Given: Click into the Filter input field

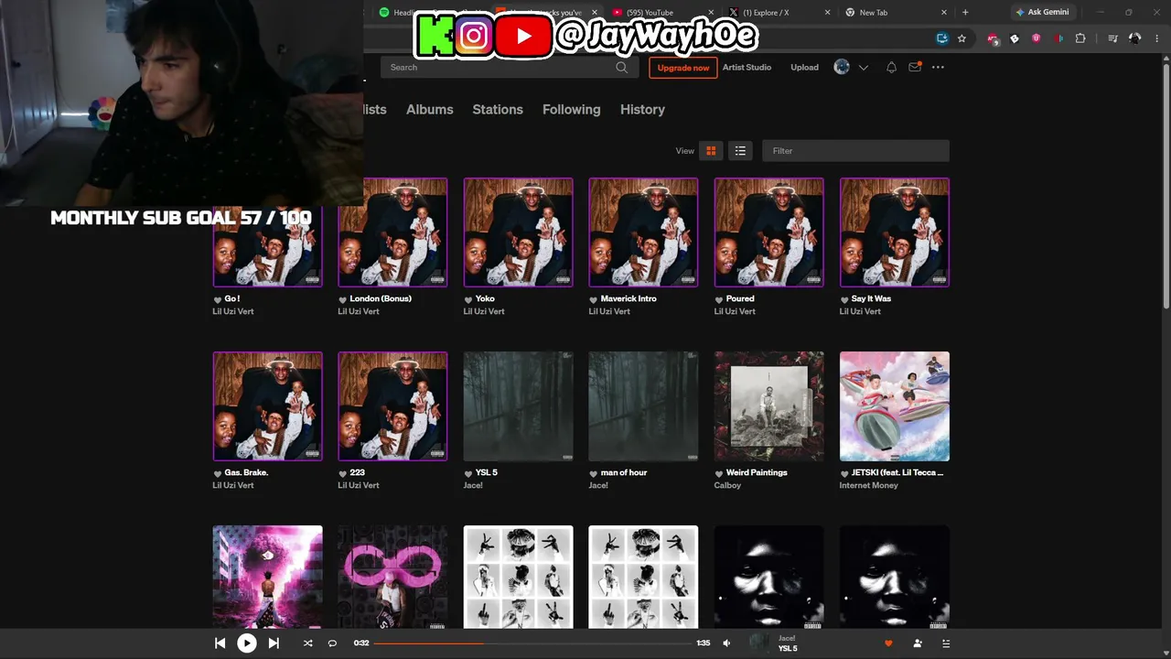Looking at the screenshot, I should pyautogui.click(x=855, y=151).
